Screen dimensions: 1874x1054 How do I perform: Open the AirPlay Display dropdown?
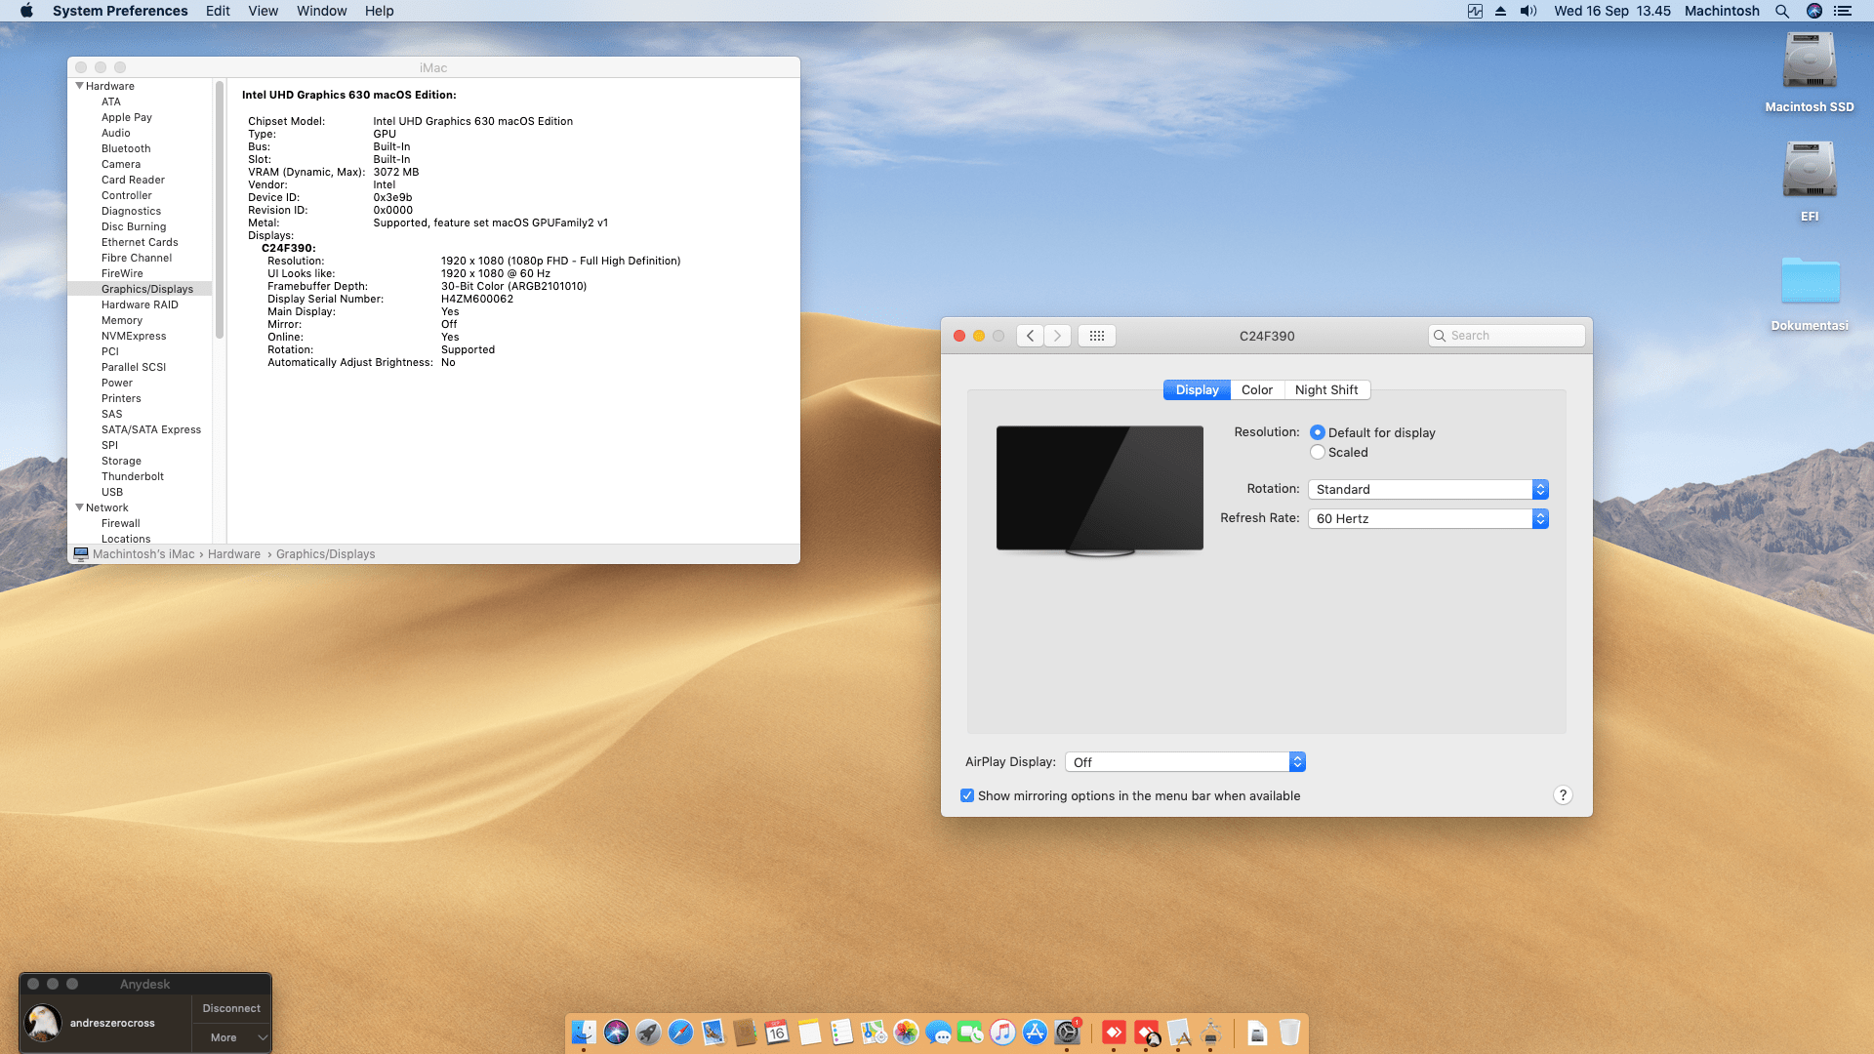[1184, 762]
